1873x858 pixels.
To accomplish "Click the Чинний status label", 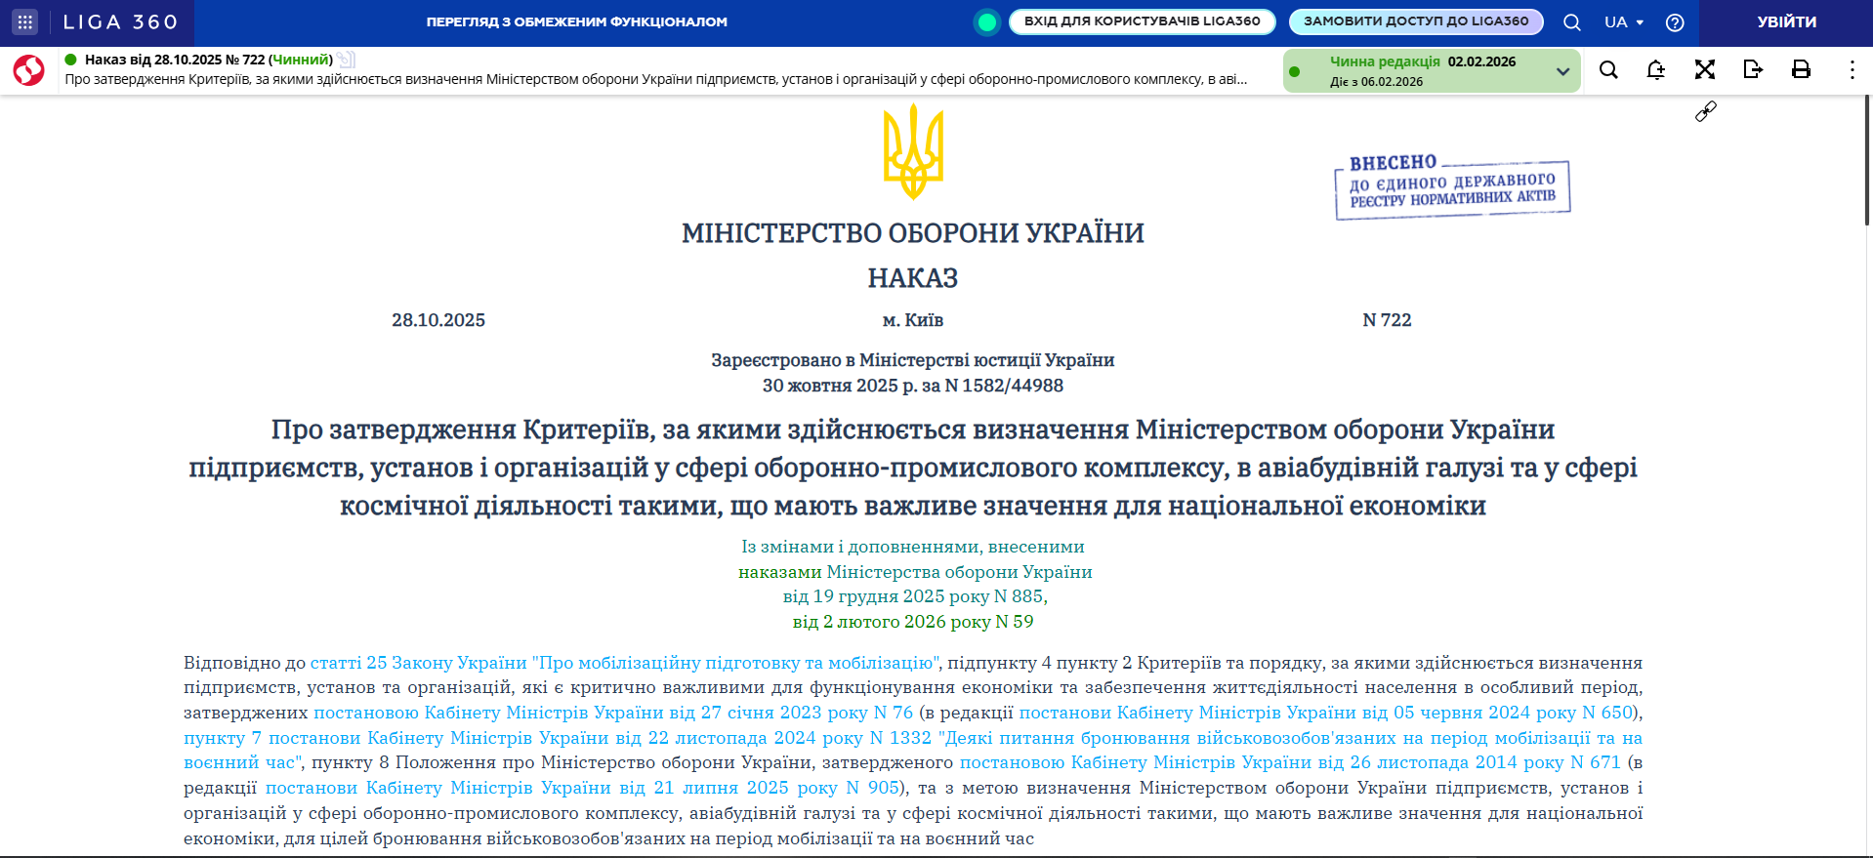I will 301,60.
